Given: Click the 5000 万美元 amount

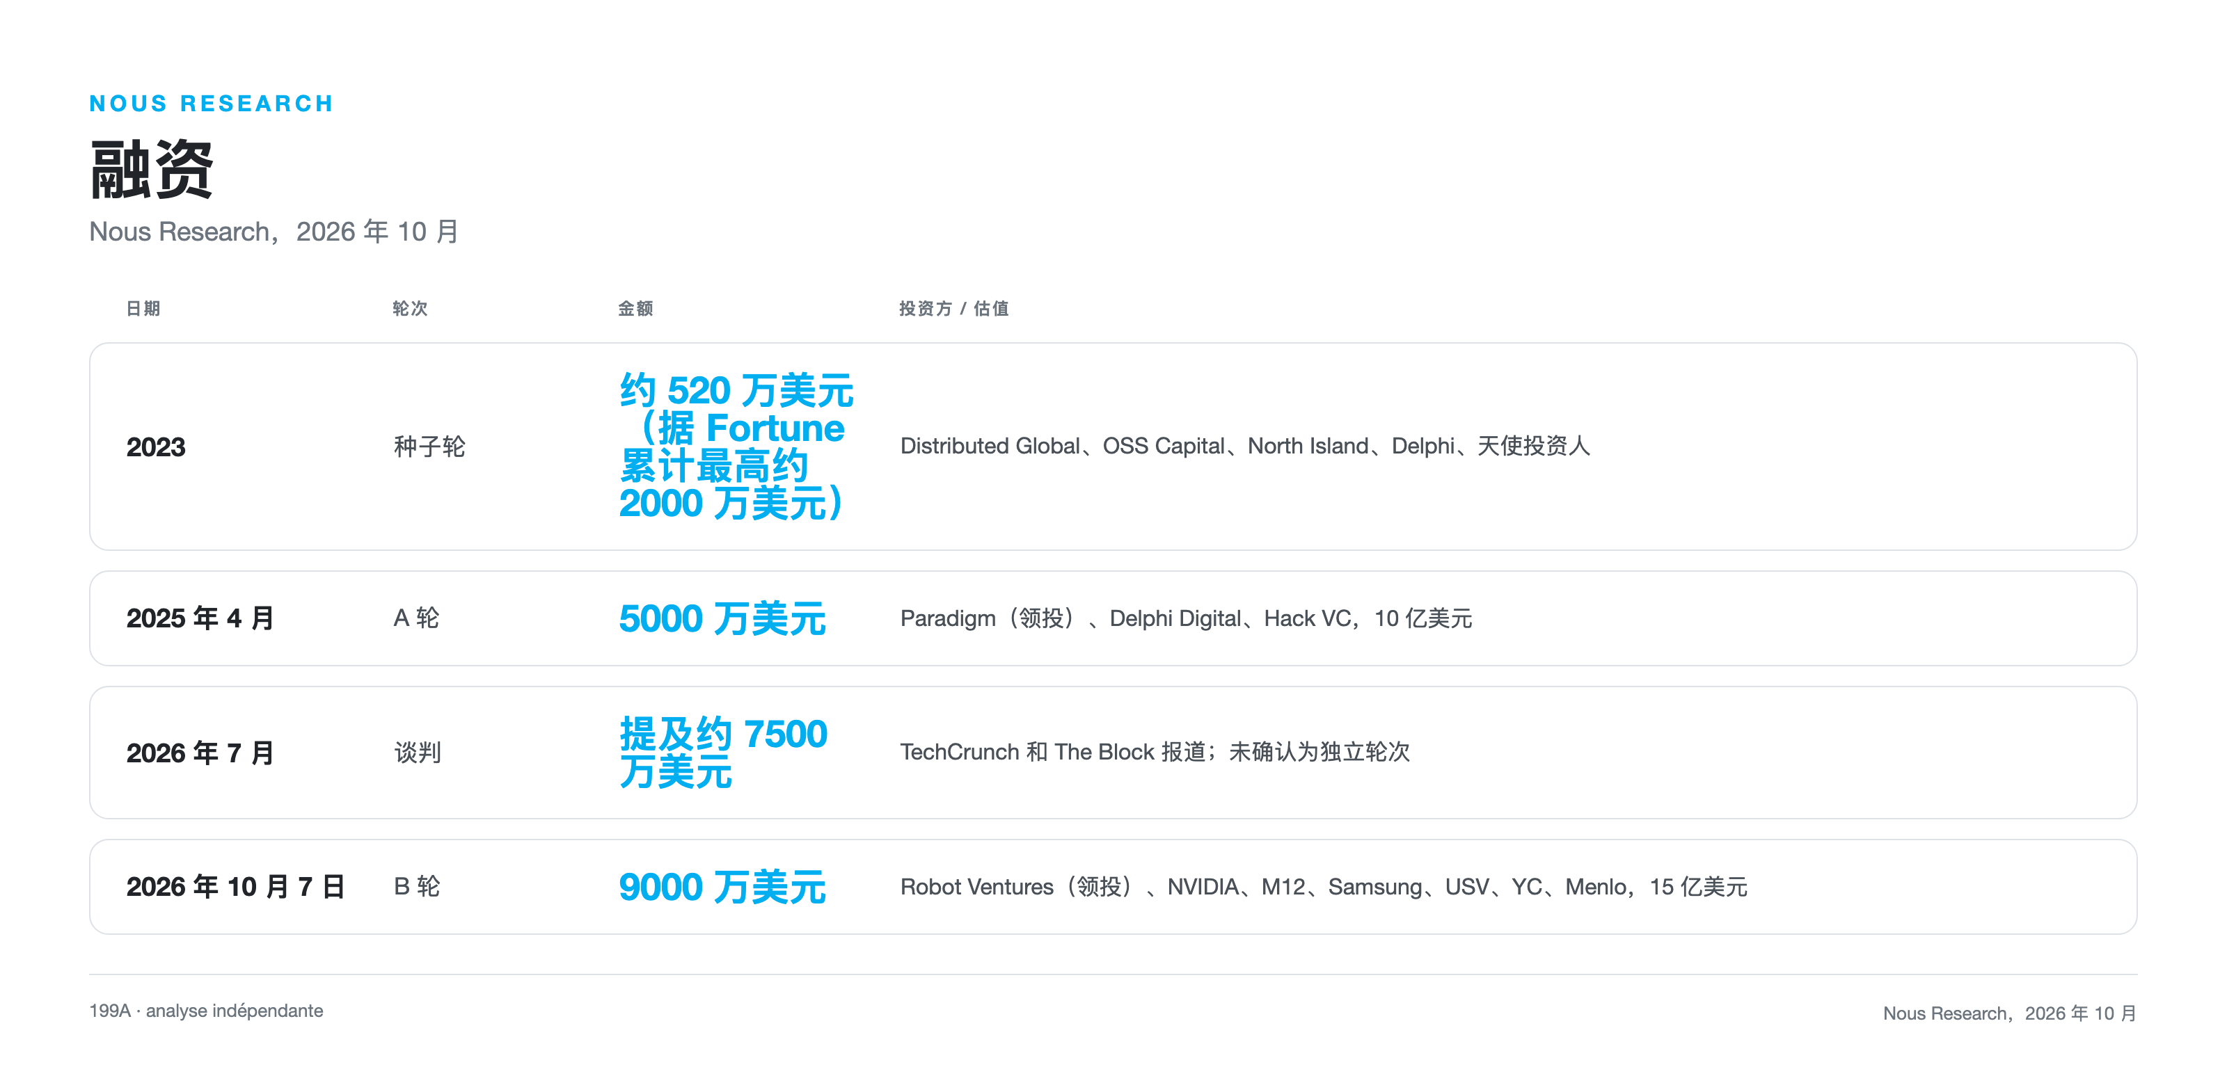Looking at the screenshot, I should point(723,618).
